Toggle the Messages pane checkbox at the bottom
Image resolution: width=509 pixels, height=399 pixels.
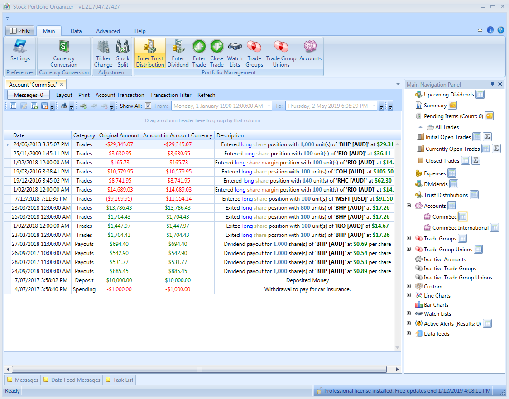coord(10,379)
